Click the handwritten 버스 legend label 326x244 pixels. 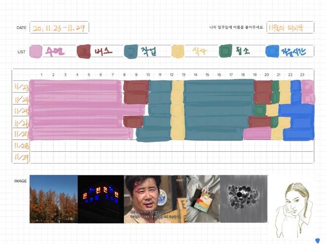coord(103,51)
